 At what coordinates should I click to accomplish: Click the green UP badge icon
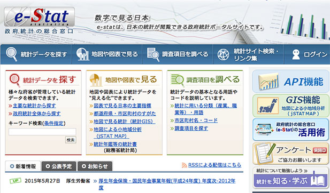(x=16, y=181)
